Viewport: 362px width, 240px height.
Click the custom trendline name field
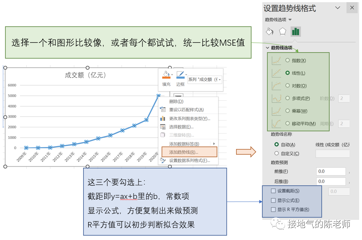[332, 154]
